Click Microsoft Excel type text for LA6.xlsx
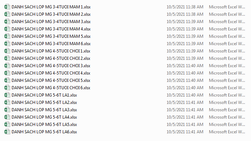This screenshot has height=141, width=251. pyautogui.click(x=227, y=132)
